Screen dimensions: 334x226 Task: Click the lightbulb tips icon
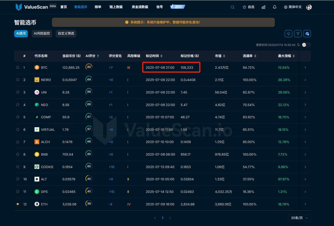point(288,34)
